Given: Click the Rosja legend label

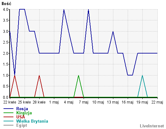Looking at the screenshot, I should pos(22,109).
